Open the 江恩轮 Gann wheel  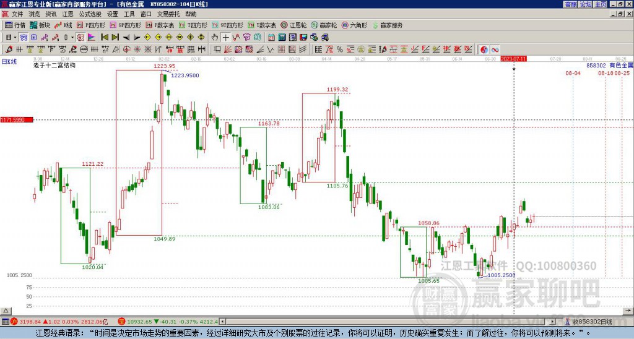293,25
